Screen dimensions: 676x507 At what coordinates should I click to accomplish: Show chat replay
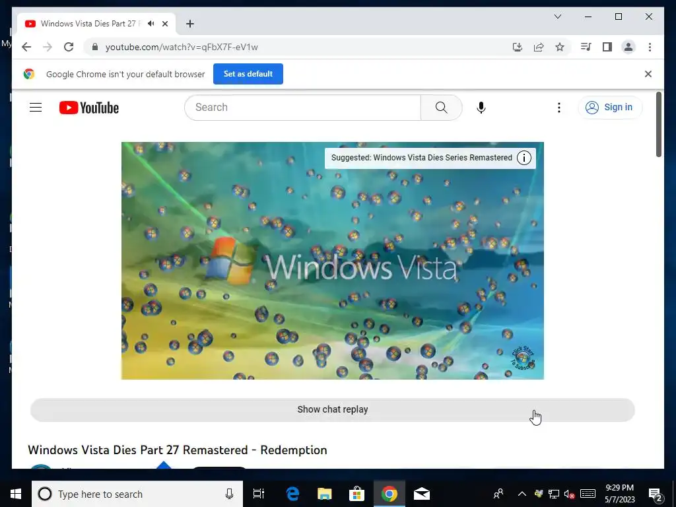tap(333, 409)
